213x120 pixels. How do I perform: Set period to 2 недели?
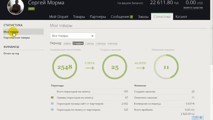coord(78,43)
